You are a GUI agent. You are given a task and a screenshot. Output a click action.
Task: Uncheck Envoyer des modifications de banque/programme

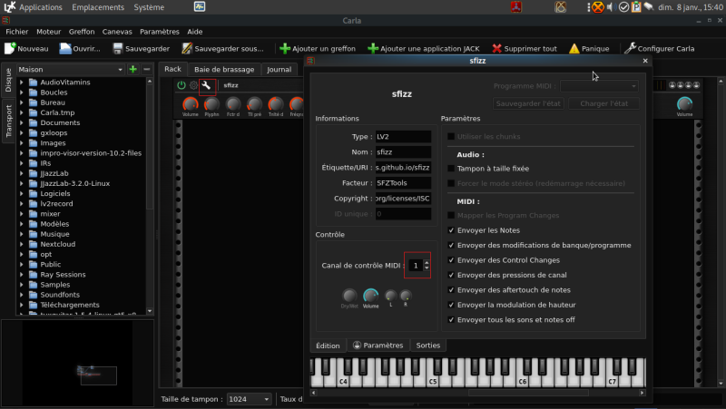pyautogui.click(x=451, y=245)
